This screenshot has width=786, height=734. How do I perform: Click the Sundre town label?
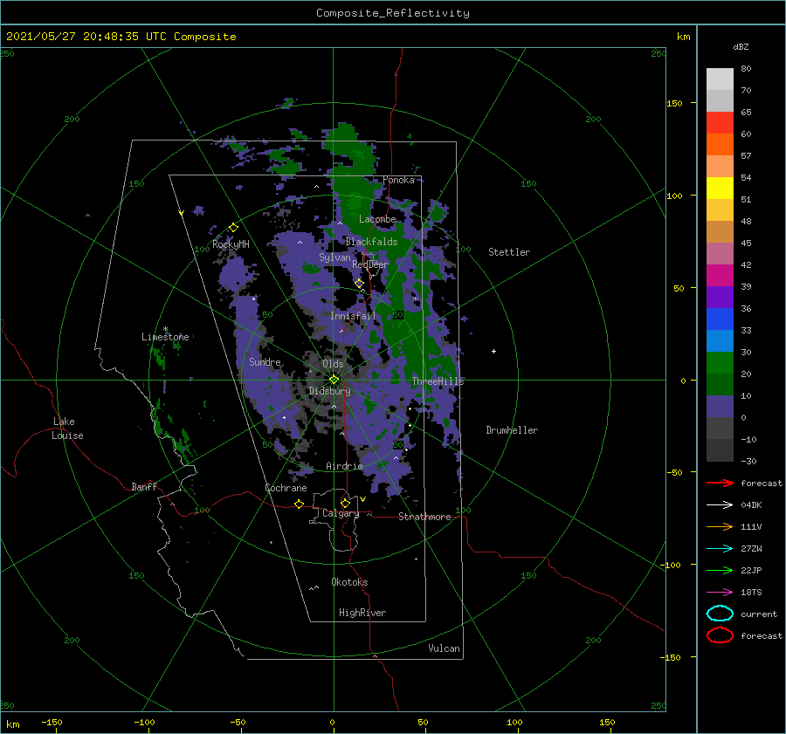[265, 361]
